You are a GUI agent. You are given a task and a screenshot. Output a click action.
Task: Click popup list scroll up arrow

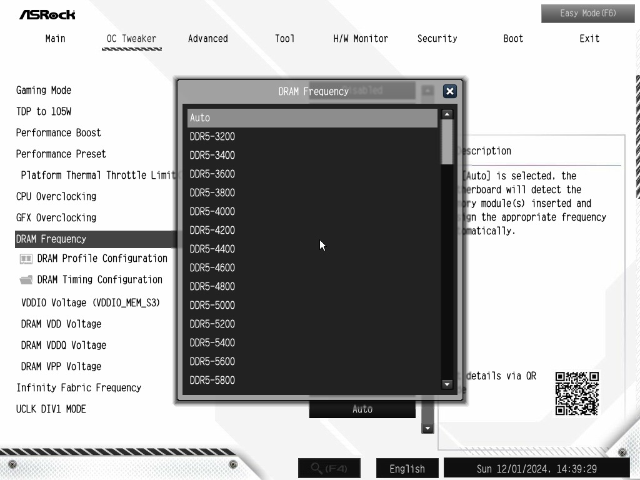point(447,114)
